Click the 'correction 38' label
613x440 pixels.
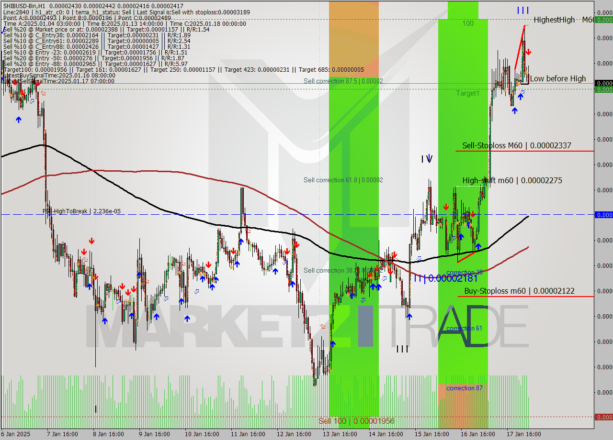(464, 273)
